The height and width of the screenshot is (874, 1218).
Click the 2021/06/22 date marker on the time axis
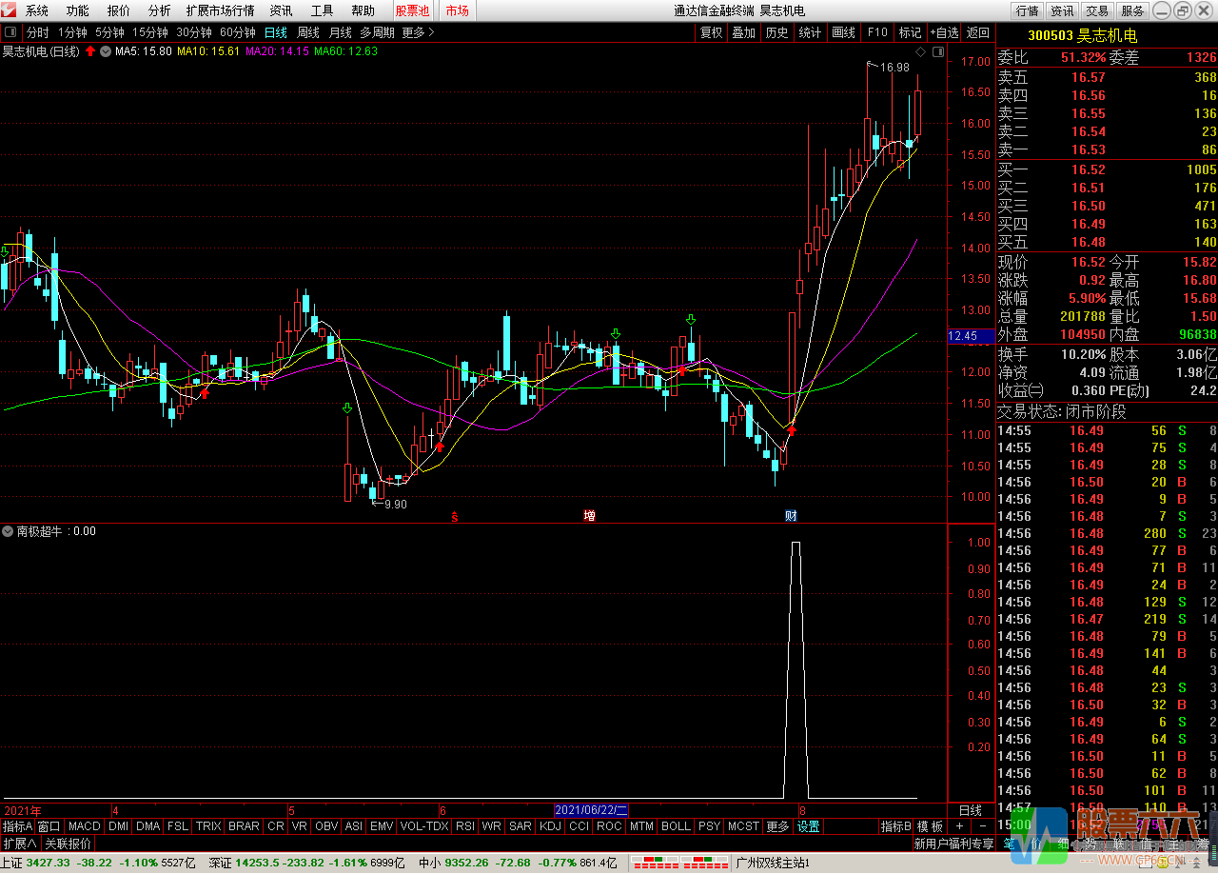point(592,810)
